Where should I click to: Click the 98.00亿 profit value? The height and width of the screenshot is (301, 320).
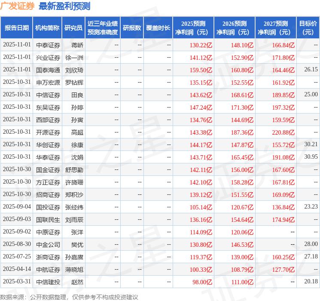202,282
